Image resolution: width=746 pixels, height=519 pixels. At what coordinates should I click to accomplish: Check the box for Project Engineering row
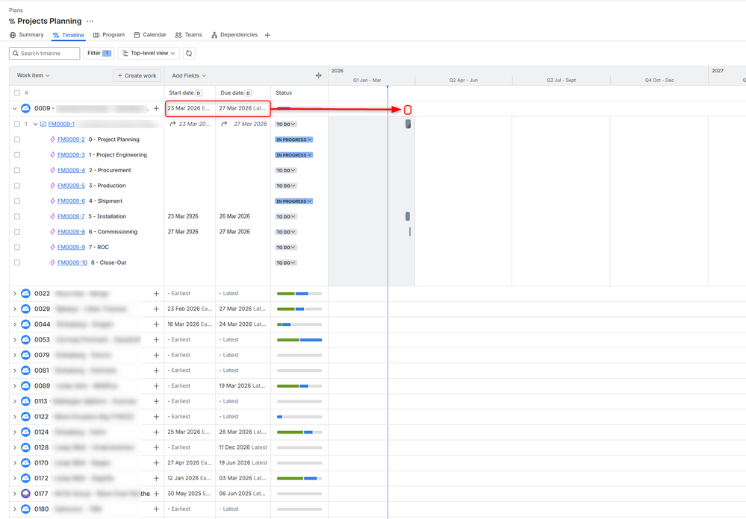point(17,155)
